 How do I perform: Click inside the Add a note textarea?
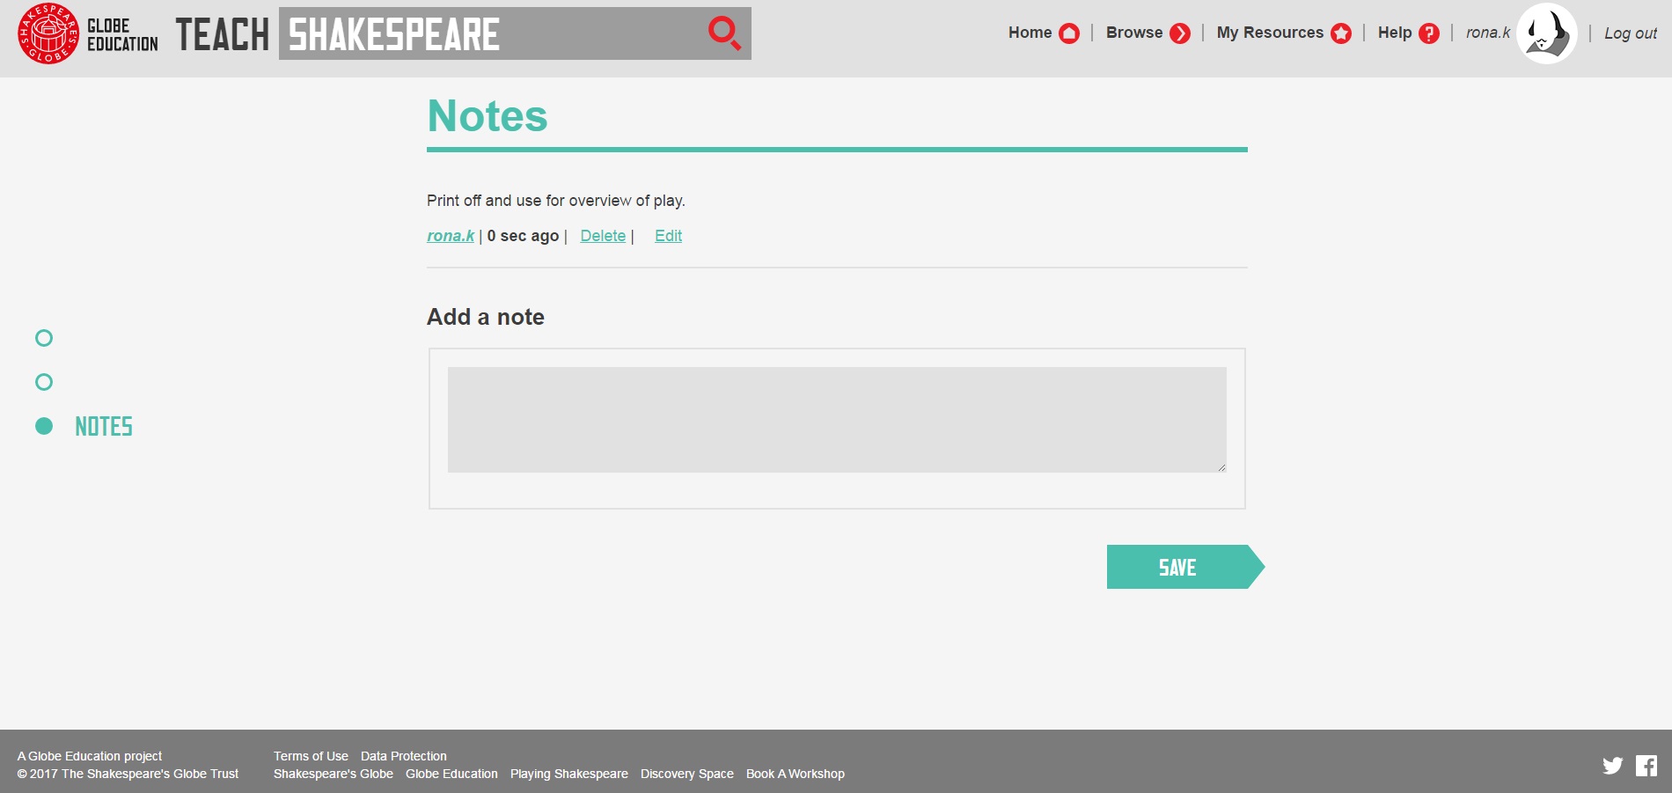[836, 420]
